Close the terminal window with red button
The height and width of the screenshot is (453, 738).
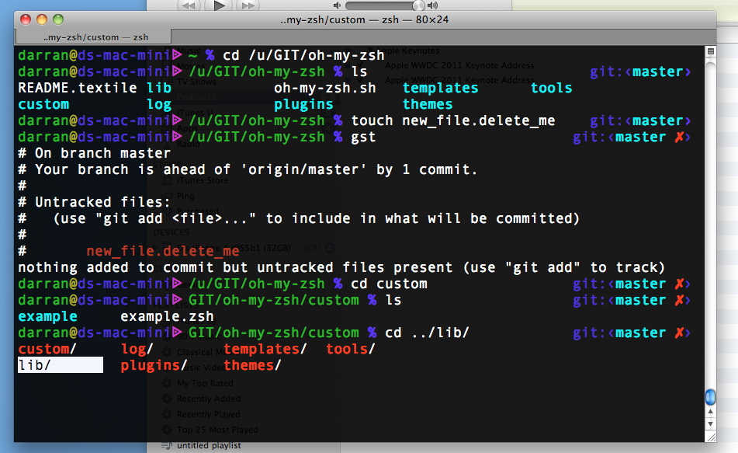(26, 20)
